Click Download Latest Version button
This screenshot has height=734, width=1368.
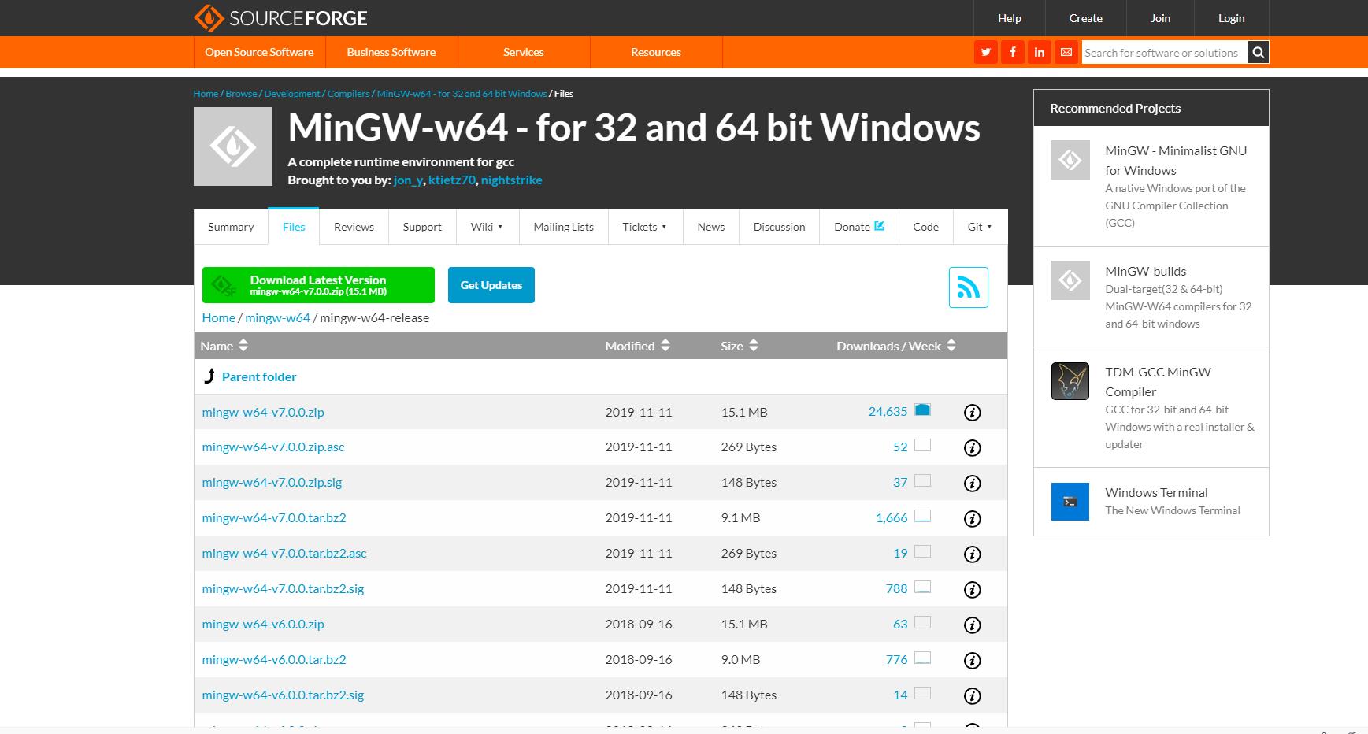(x=318, y=284)
